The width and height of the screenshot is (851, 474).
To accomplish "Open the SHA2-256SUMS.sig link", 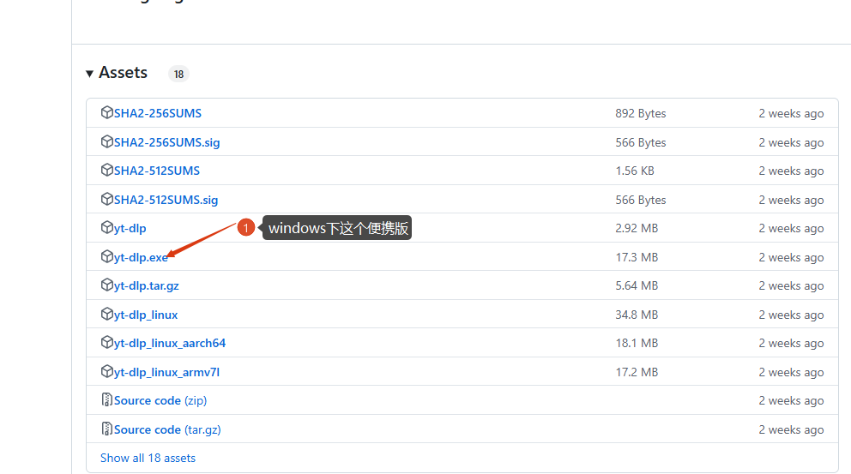I will [x=166, y=142].
